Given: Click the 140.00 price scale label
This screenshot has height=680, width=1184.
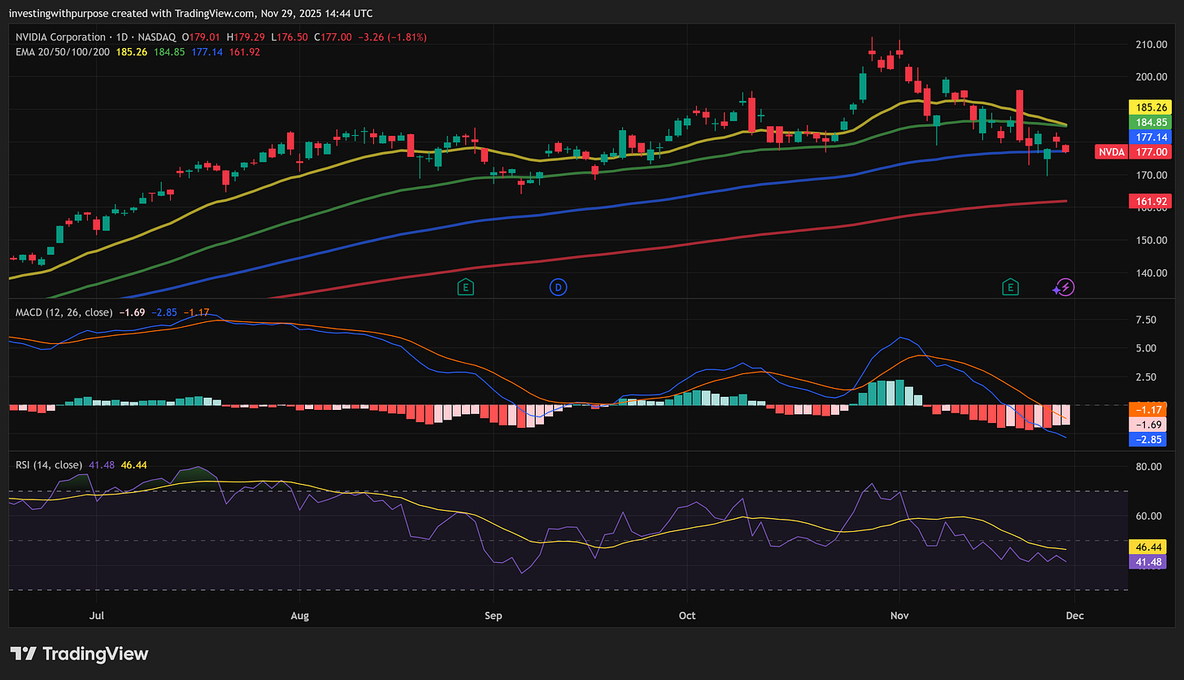Looking at the screenshot, I should click(1151, 272).
